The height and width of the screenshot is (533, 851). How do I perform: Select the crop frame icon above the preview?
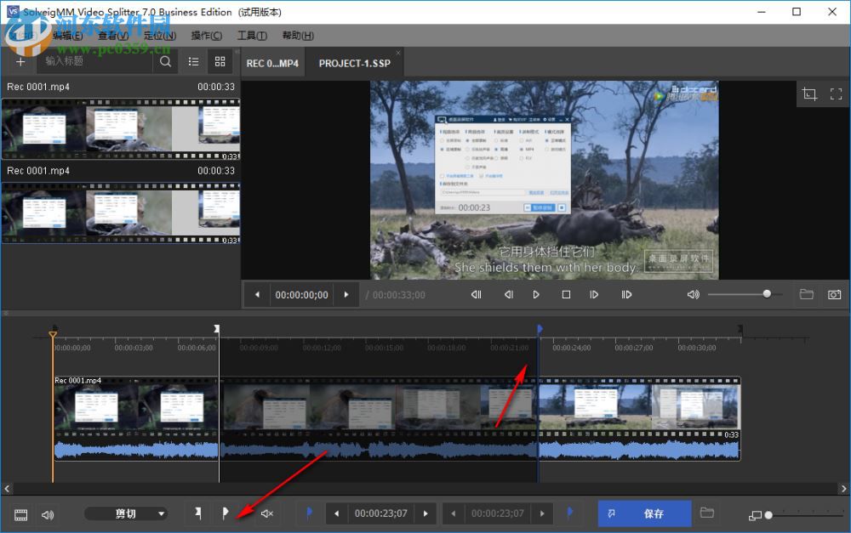pyautogui.click(x=809, y=94)
